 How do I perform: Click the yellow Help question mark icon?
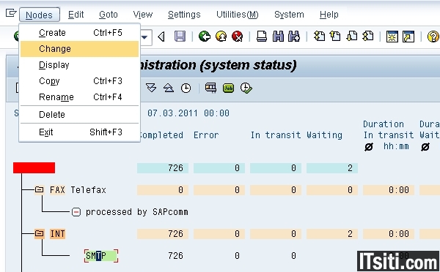(x=433, y=37)
